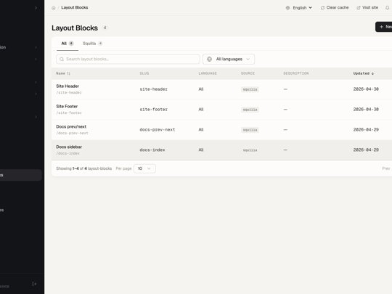Open the Per page 10 dropdown
Viewport: 392px width, 294px height.
coord(144,168)
